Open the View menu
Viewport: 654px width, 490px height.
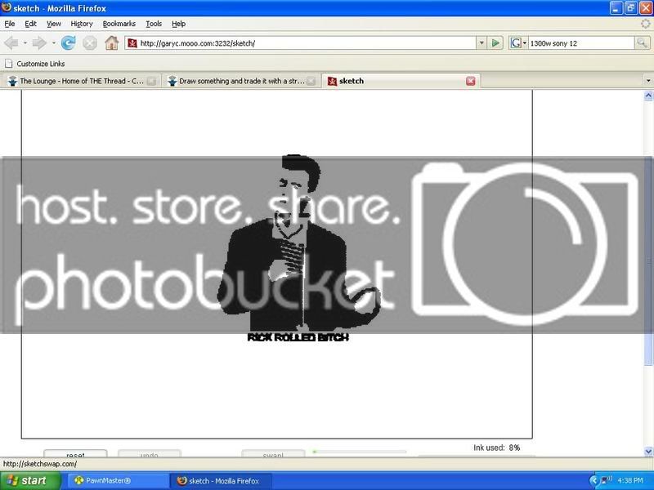tap(53, 24)
